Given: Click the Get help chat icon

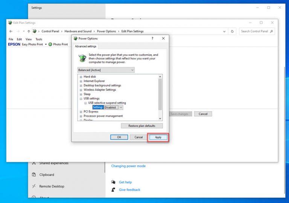Looking at the screenshot, I should tap(113, 182).
